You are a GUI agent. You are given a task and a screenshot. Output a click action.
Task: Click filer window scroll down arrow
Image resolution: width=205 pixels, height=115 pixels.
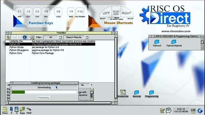point(202,45)
